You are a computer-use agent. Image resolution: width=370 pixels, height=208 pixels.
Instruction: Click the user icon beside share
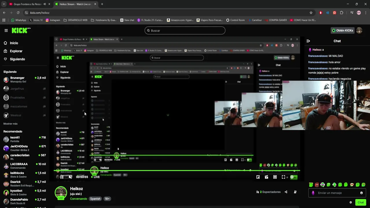point(295,192)
